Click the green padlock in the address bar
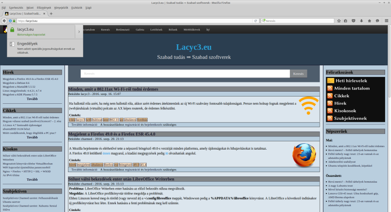This screenshot has height=212, width=391. click(14, 21)
